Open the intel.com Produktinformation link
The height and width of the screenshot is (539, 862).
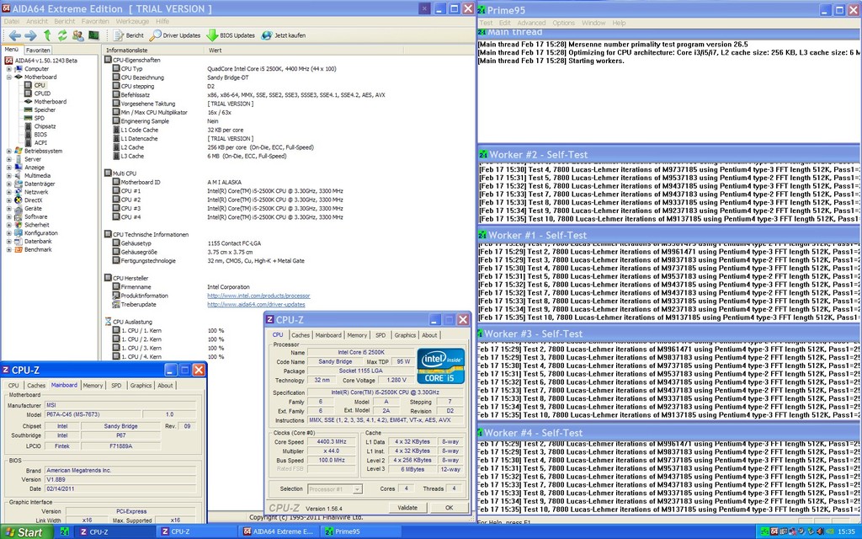(x=258, y=296)
